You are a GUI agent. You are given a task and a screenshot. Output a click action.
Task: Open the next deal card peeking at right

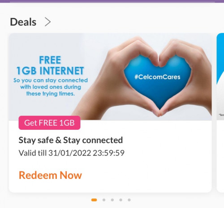(220, 113)
